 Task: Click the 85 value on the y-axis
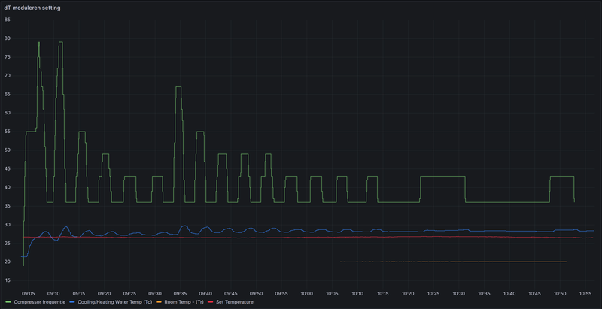[7, 20]
